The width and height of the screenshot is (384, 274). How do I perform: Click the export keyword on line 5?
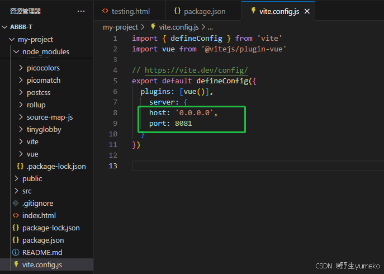pyautogui.click(x=145, y=81)
